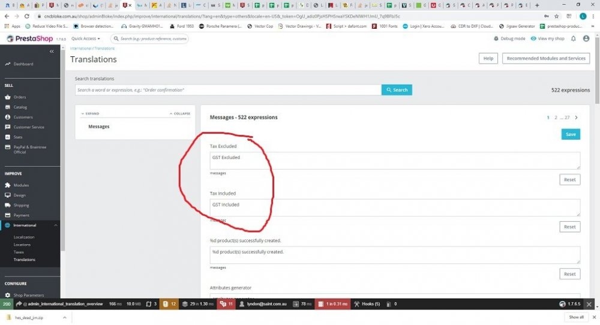Open the employee profile avatar icon
Image resolution: width=600 pixels, height=325 pixels.
coord(586,38)
